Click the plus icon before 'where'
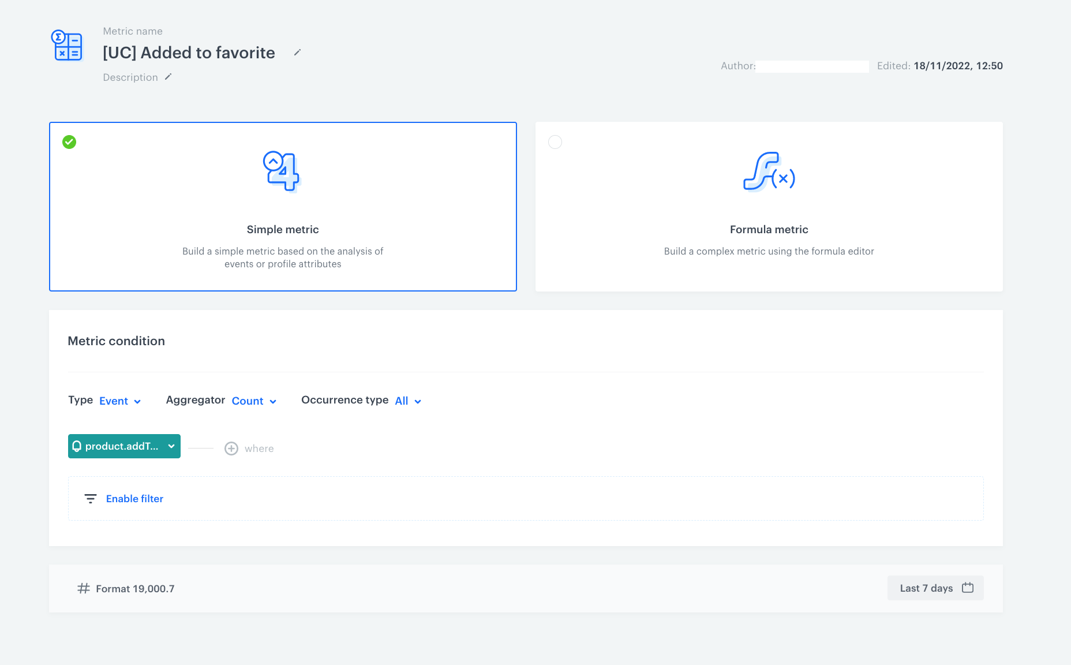 pos(231,449)
